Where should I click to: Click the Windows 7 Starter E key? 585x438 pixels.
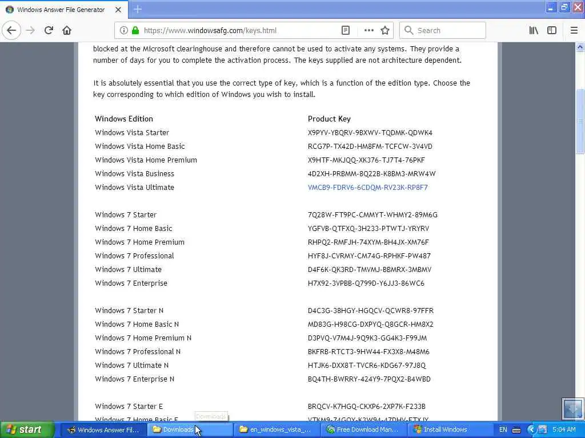pos(367,406)
